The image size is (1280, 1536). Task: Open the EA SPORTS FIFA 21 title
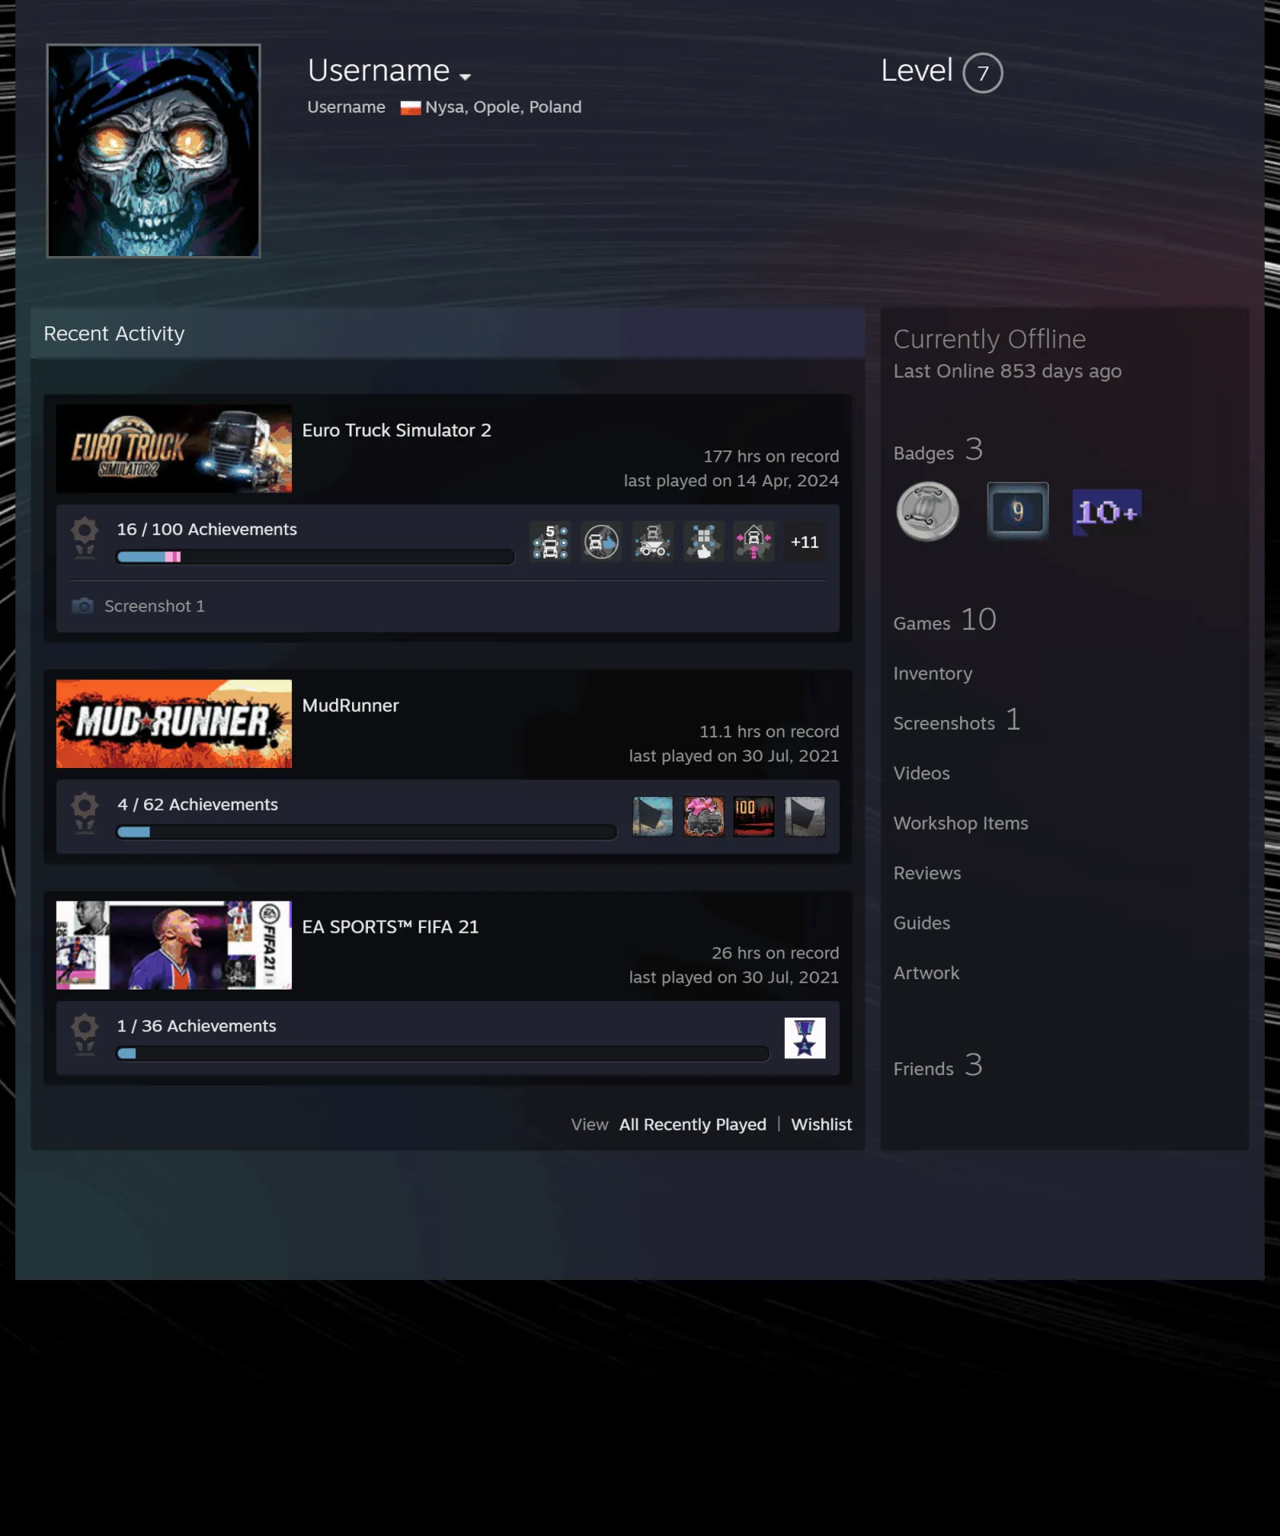(390, 926)
